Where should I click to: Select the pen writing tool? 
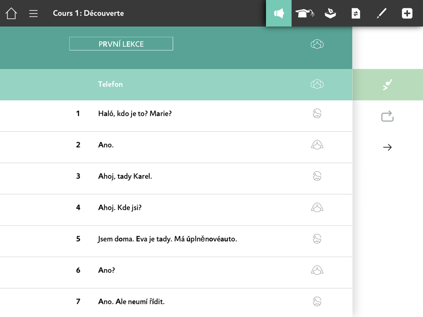382,14
